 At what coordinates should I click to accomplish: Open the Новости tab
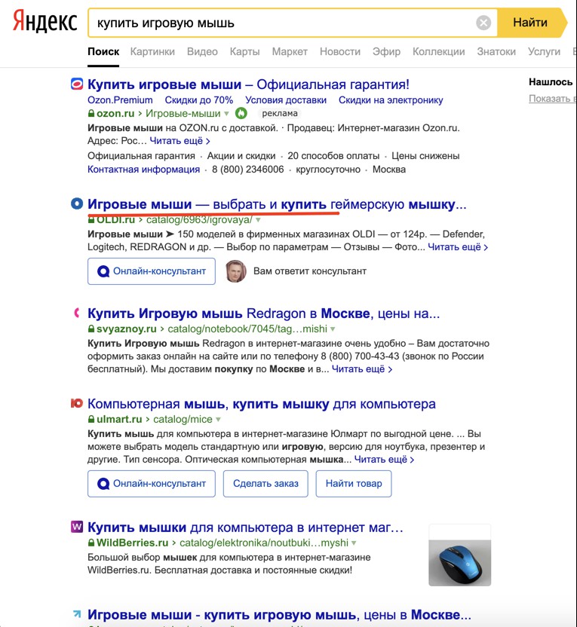point(339,51)
